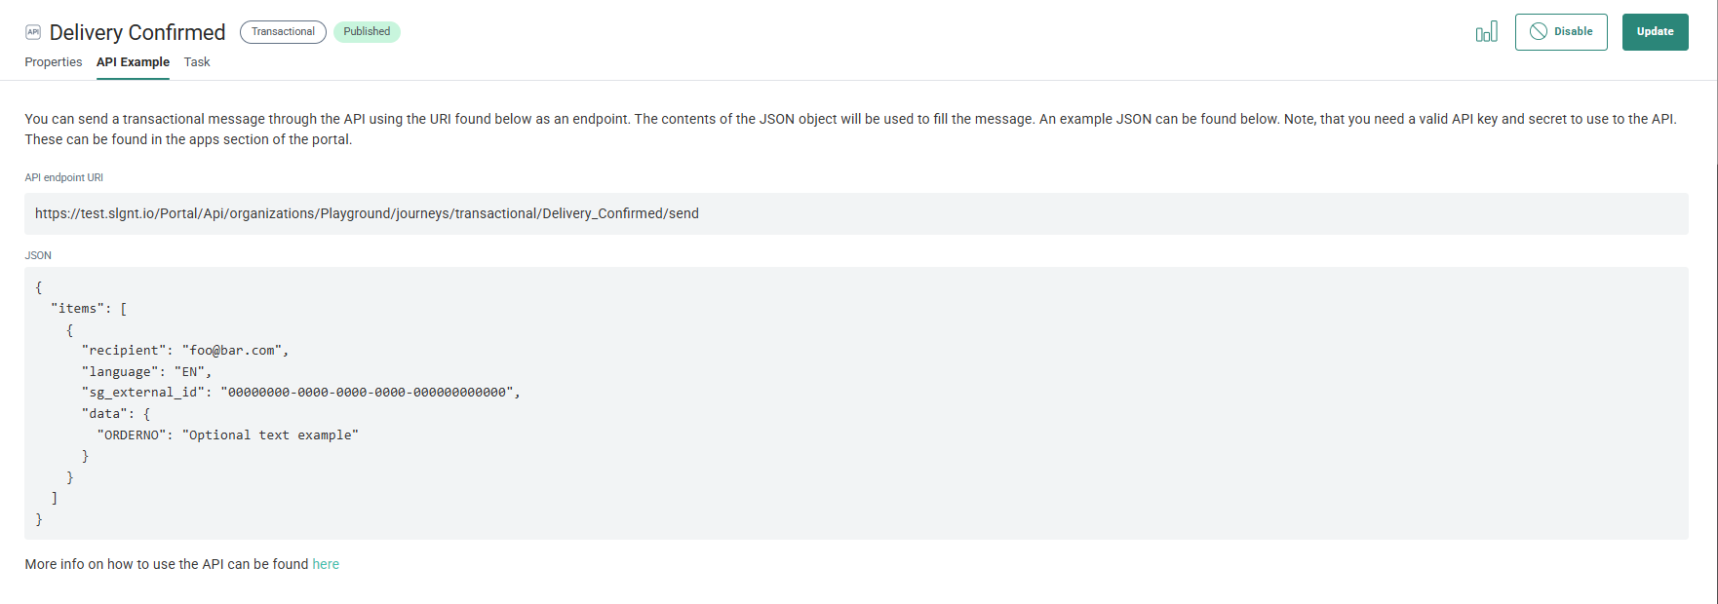This screenshot has width=1718, height=604.
Task: Click the "language" line in the JSON
Action: pyautogui.click(x=146, y=372)
